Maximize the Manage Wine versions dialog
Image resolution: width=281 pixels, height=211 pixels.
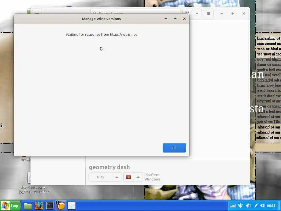pos(175,19)
